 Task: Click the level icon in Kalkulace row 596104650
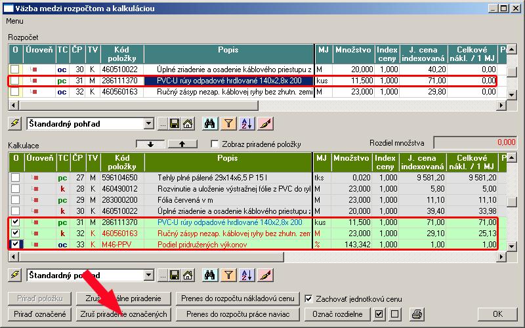(35, 177)
